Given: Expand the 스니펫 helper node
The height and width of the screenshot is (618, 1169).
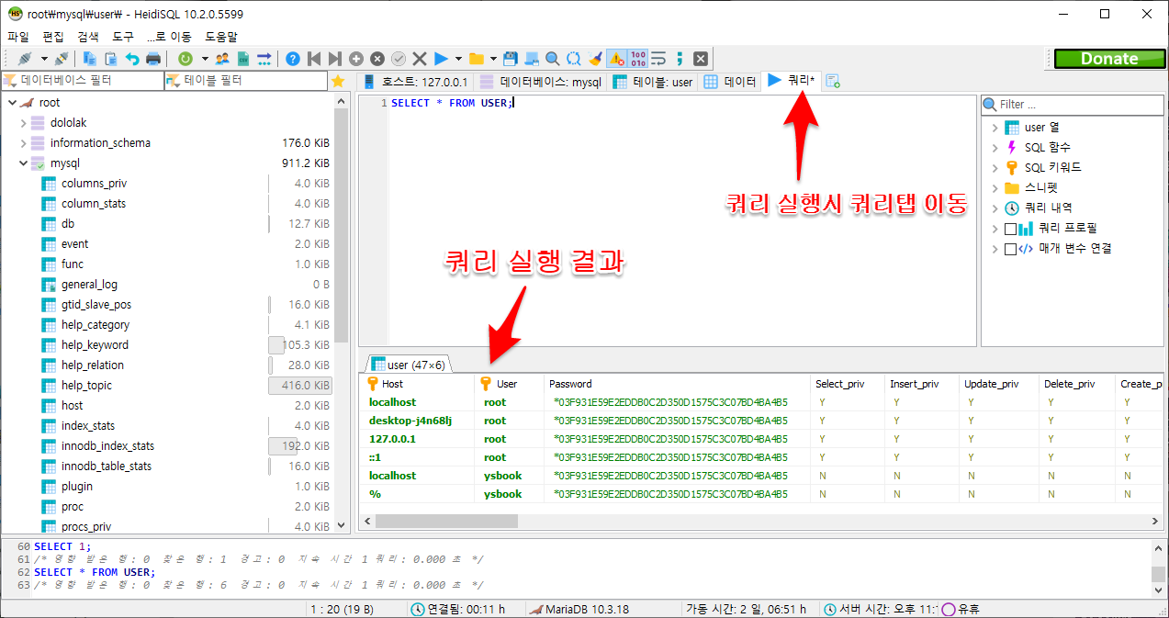Looking at the screenshot, I should [x=995, y=188].
